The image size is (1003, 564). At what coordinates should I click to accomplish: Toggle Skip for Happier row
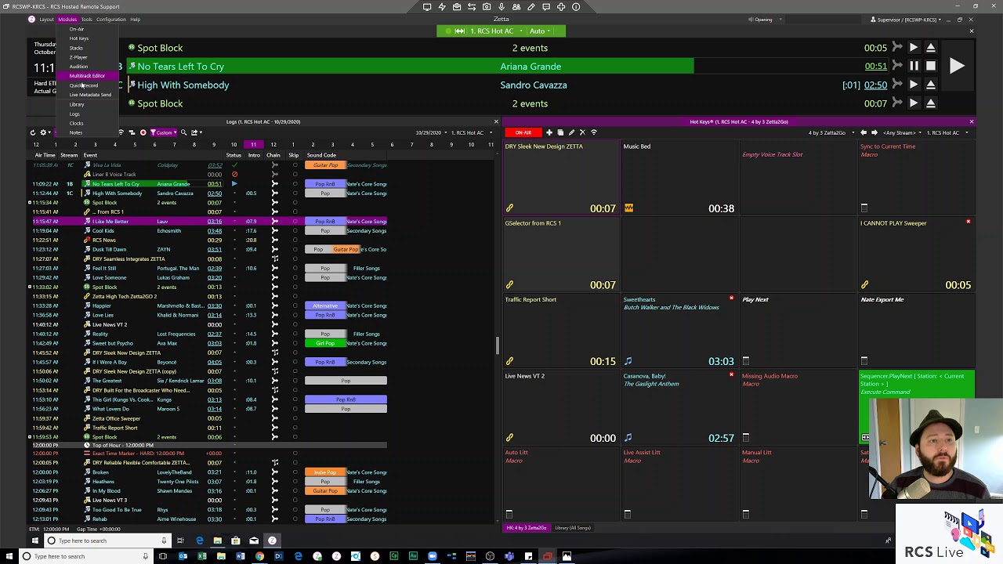pos(295,306)
